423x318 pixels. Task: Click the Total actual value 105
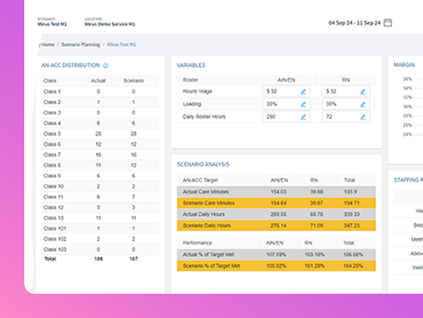tap(98, 259)
